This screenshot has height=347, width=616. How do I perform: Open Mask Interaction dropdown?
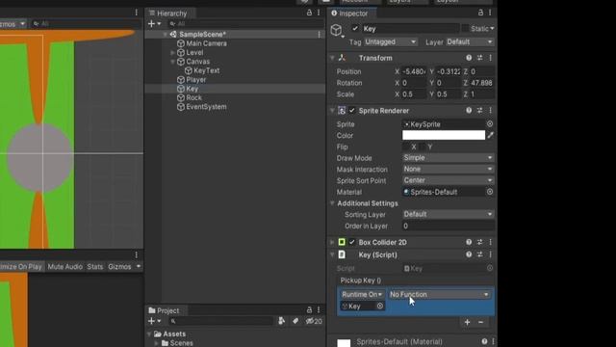(449, 170)
